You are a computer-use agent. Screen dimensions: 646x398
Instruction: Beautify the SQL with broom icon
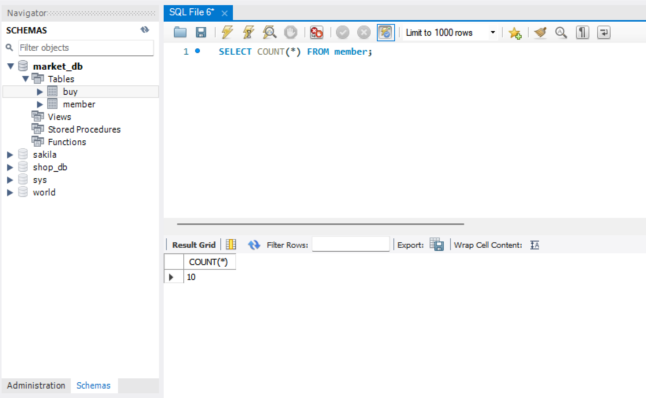coord(540,32)
